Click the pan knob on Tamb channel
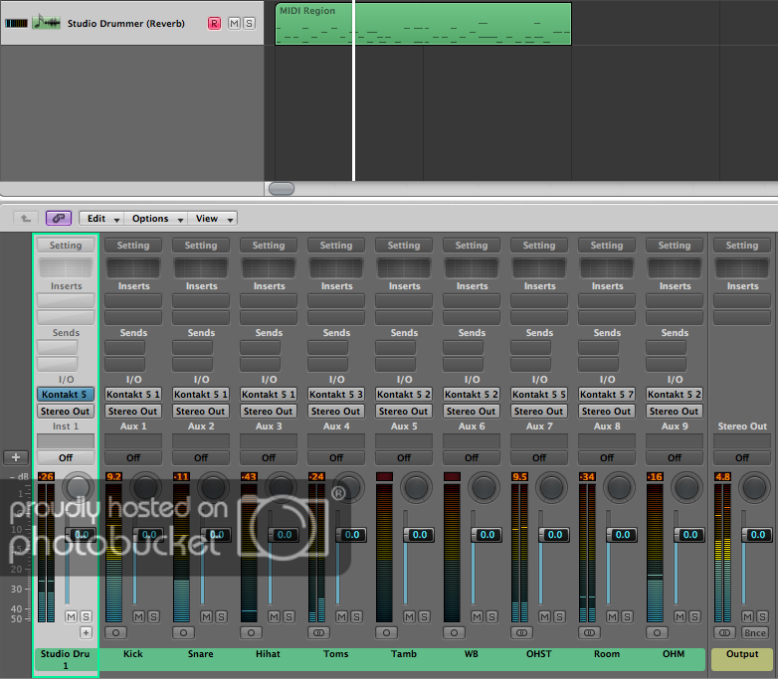The height and width of the screenshot is (679, 778). point(416,487)
